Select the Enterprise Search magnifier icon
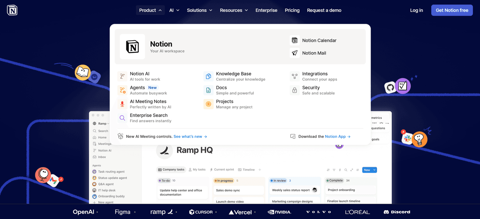 pos(122,118)
